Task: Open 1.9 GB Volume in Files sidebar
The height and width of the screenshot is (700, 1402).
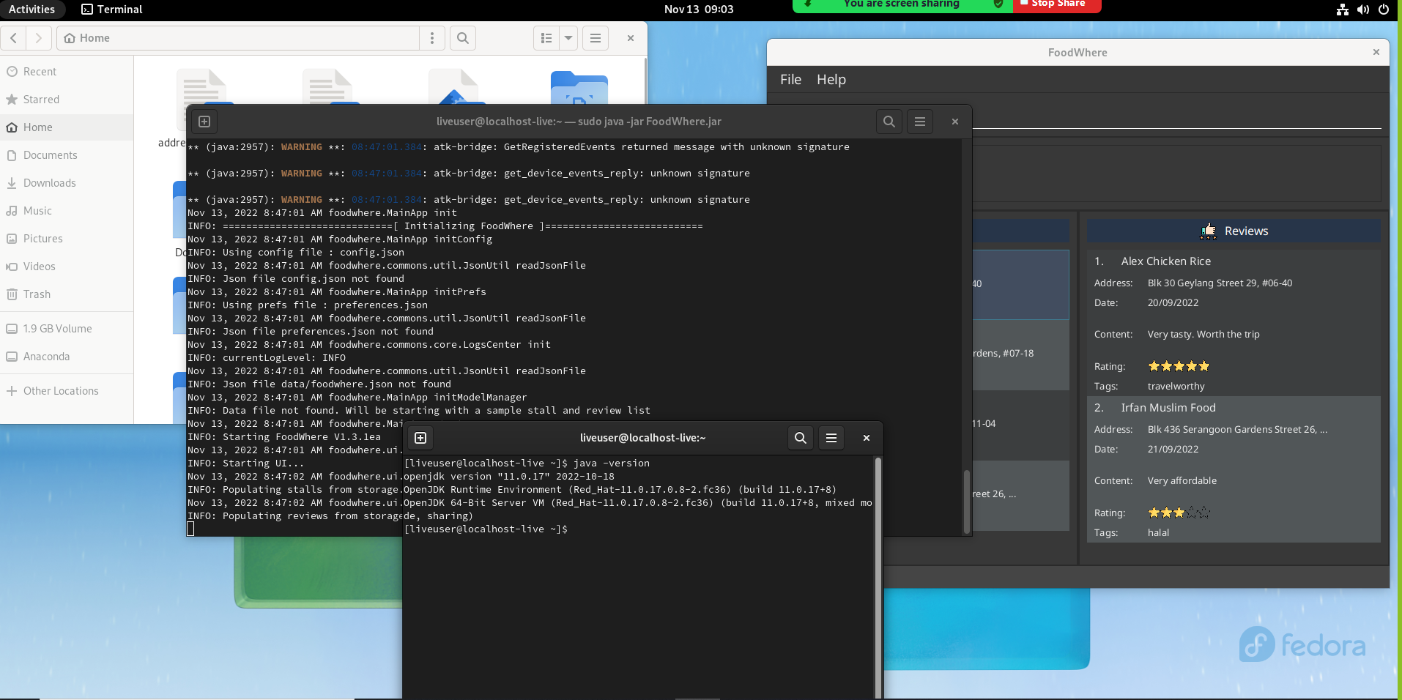Action: pyautogui.click(x=67, y=329)
